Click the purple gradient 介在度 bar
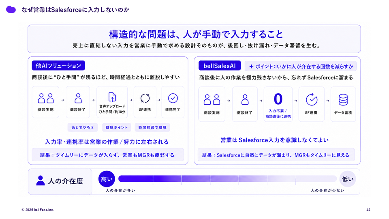 coord(227,178)
